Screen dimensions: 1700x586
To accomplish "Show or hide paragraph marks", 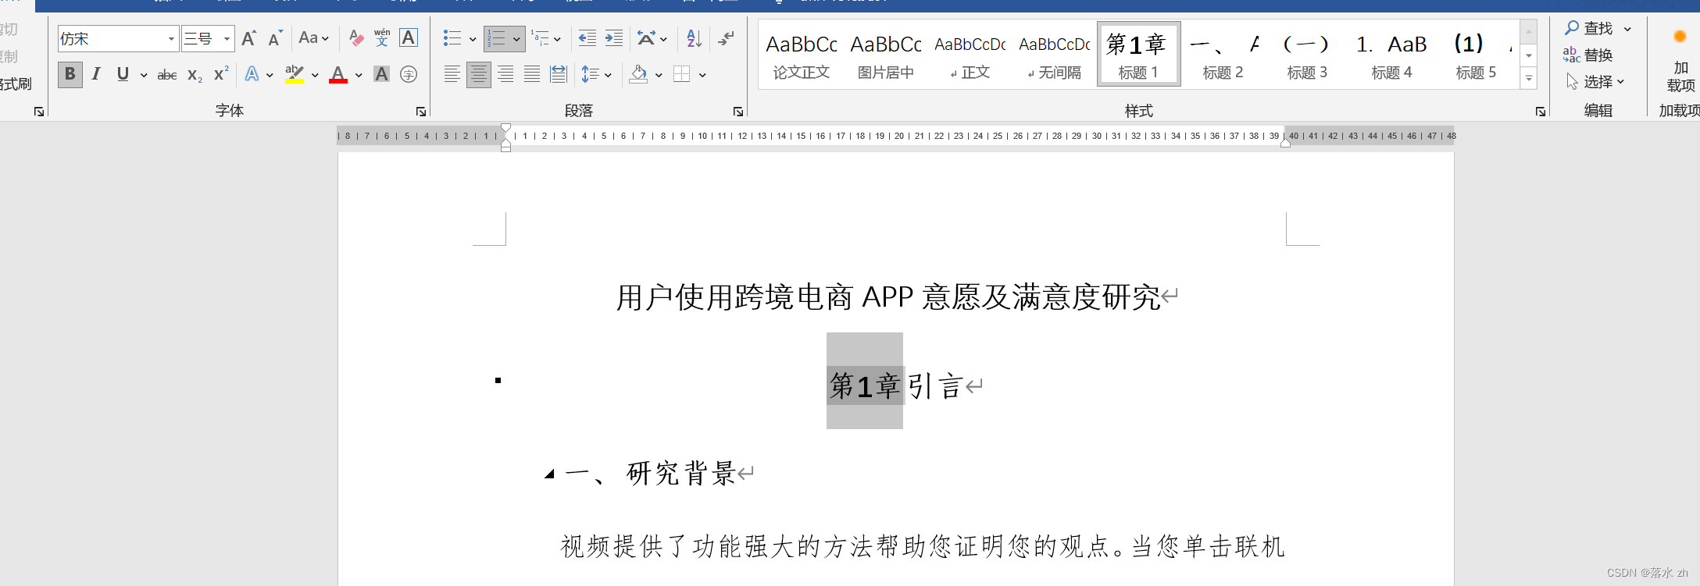I will click(726, 38).
